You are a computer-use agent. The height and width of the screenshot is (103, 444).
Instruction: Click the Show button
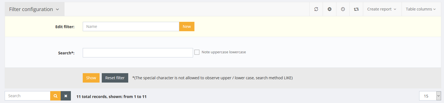click(91, 78)
